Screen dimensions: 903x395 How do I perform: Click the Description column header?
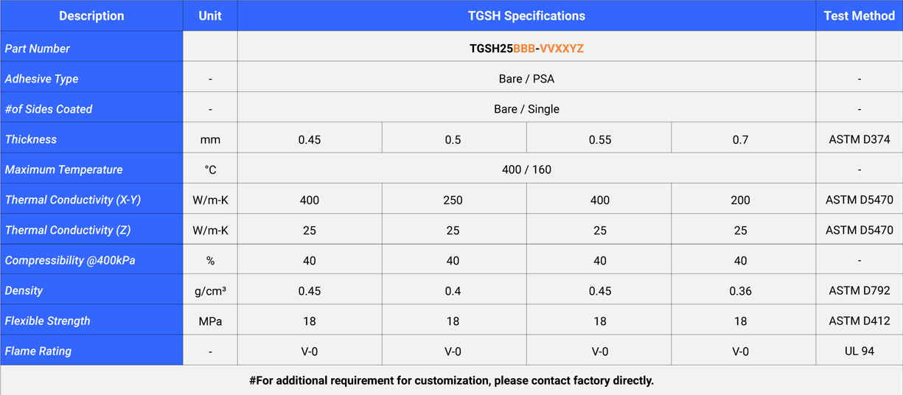[91, 15]
